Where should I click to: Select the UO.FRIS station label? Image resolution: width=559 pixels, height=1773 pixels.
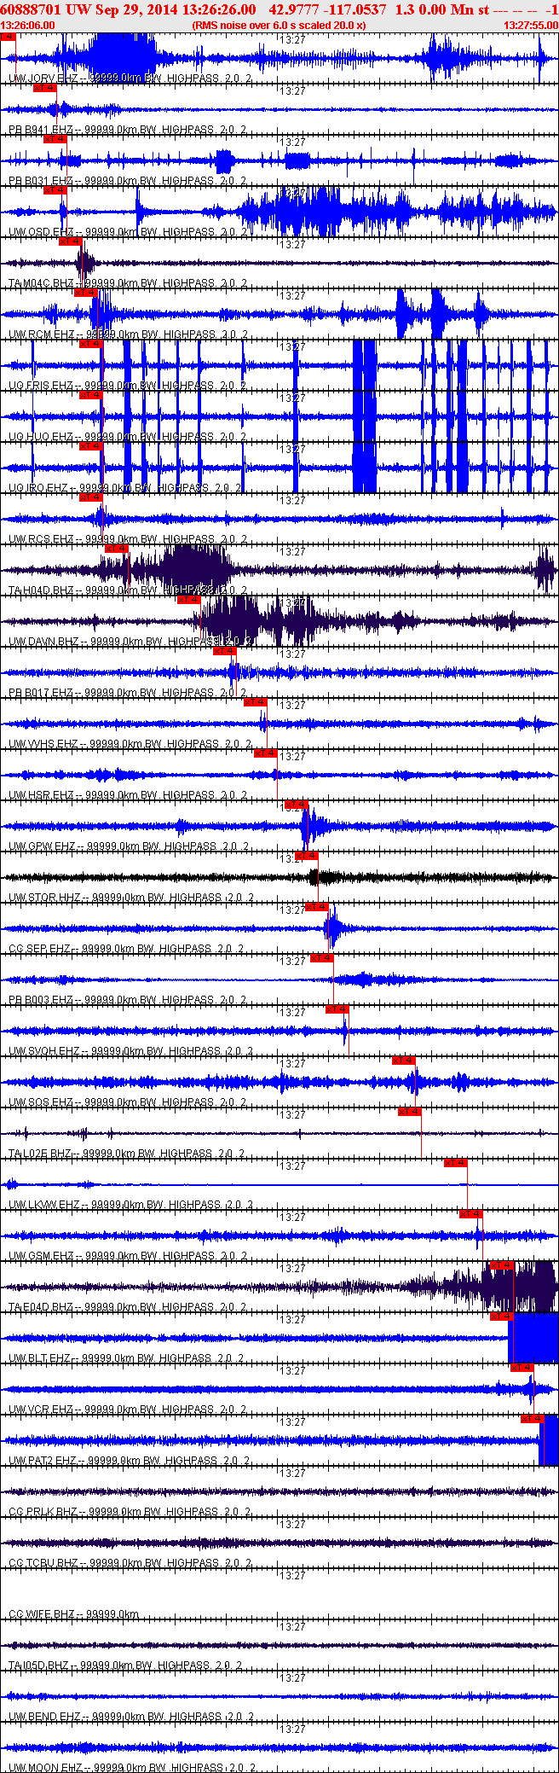point(40,386)
